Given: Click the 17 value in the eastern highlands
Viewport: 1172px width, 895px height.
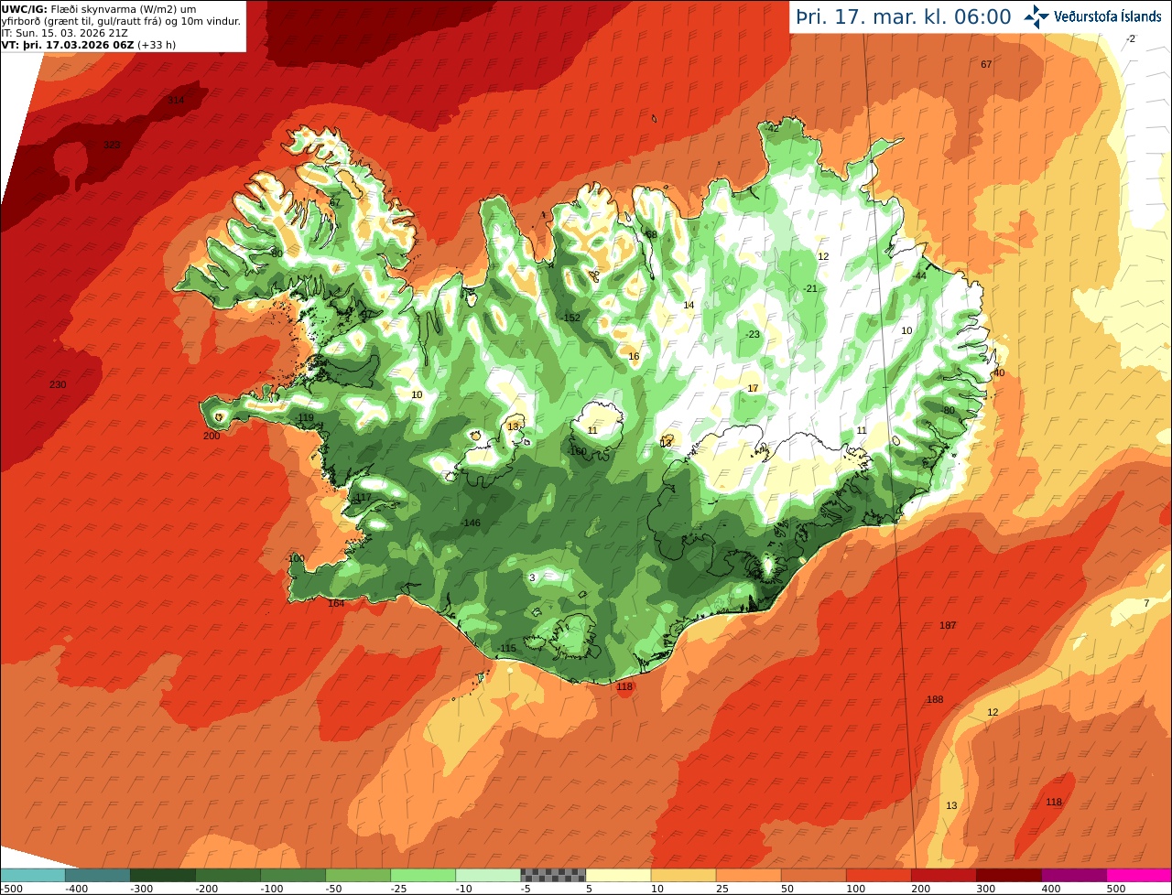Looking at the screenshot, I should (x=753, y=388).
